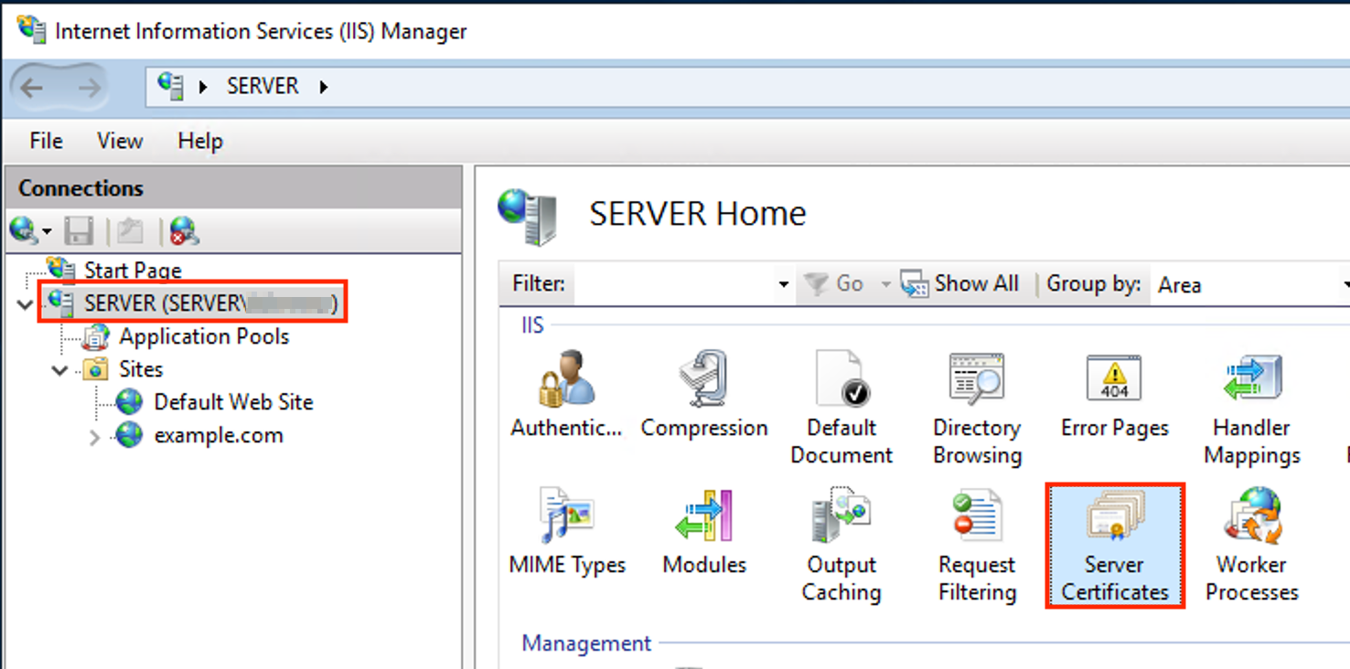
Task: Open the File menu
Action: click(x=46, y=141)
